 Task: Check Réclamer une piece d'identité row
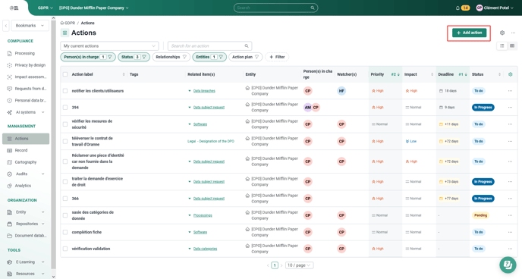[x=65, y=161]
